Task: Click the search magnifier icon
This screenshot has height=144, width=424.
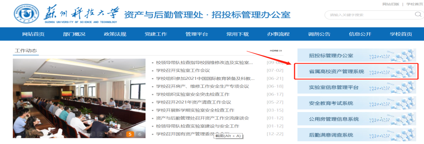Action: click(x=418, y=14)
